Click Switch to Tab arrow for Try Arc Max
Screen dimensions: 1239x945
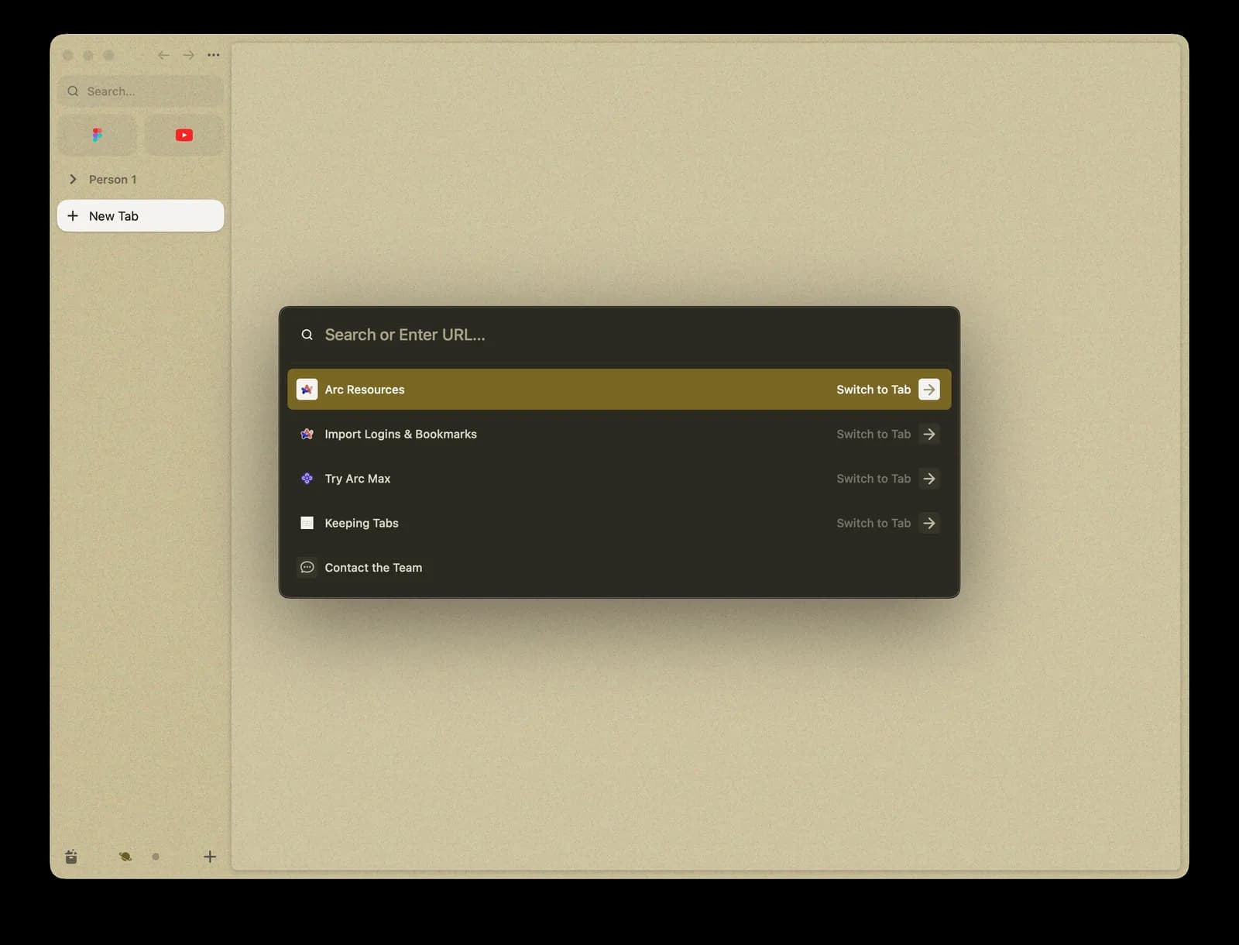[929, 478]
